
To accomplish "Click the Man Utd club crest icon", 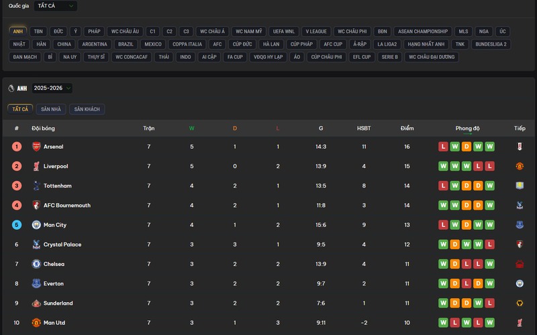I will click(x=36, y=323).
